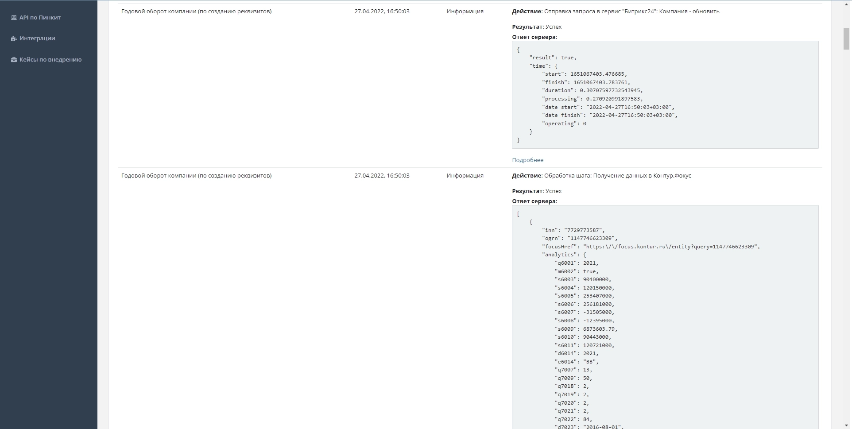852x429 pixels.
Task: Click the second log row scenario name
Action: (x=196, y=176)
